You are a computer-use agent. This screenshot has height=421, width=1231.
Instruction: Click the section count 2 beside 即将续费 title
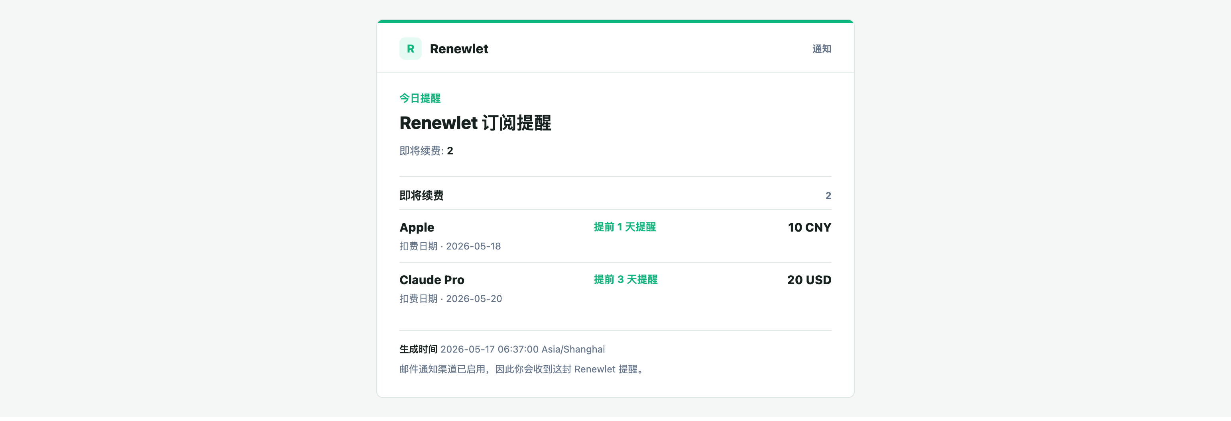point(828,195)
